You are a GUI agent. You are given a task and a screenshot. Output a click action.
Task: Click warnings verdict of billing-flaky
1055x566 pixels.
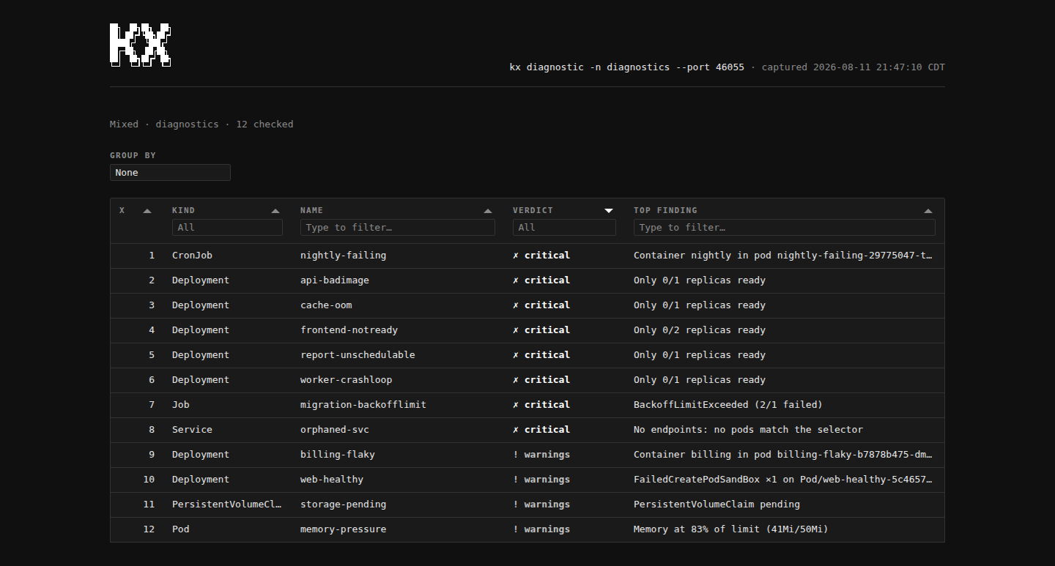pos(541,455)
